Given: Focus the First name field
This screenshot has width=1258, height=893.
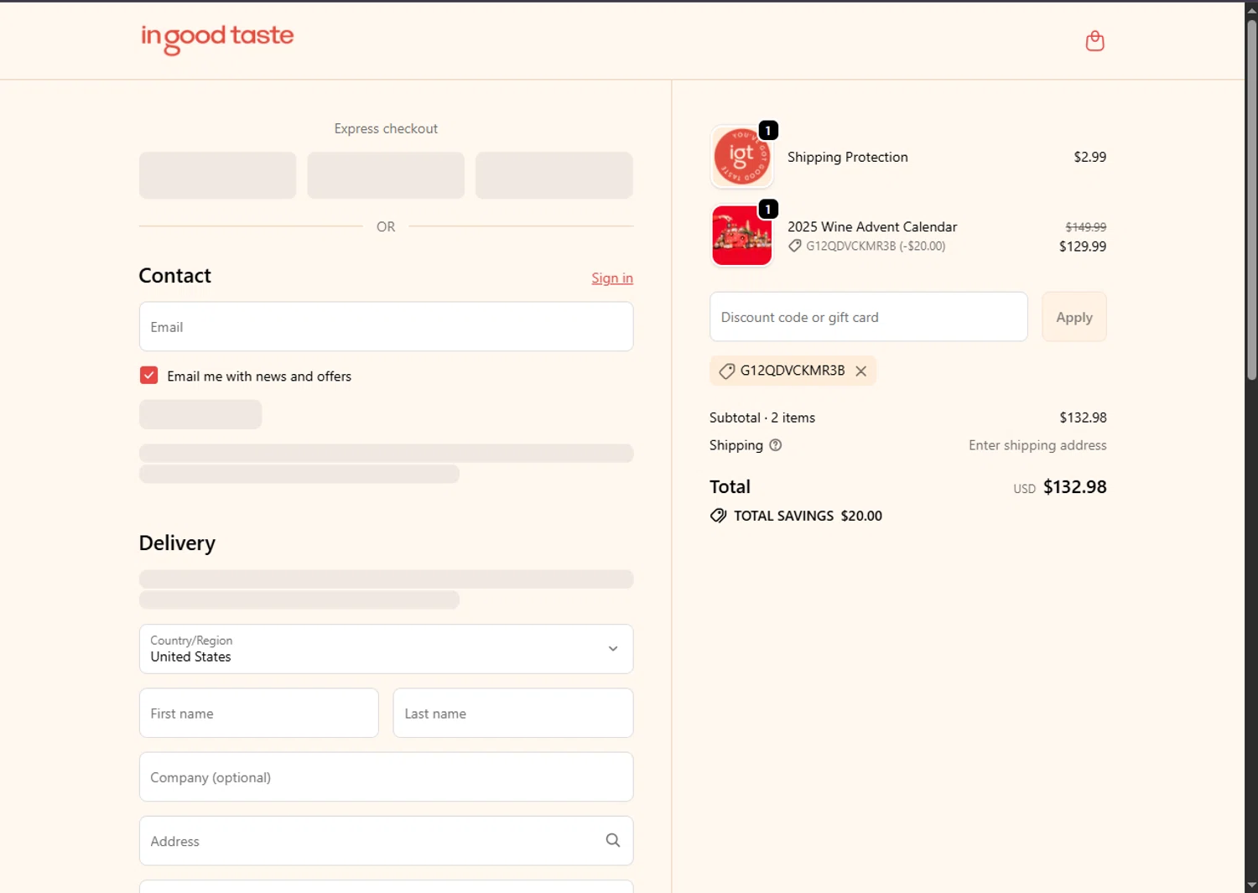Looking at the screenshot, I should coord(259,714).
